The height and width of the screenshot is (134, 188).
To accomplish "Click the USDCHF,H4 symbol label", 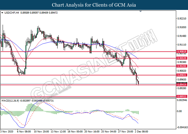I will click(x=12, y=13).
